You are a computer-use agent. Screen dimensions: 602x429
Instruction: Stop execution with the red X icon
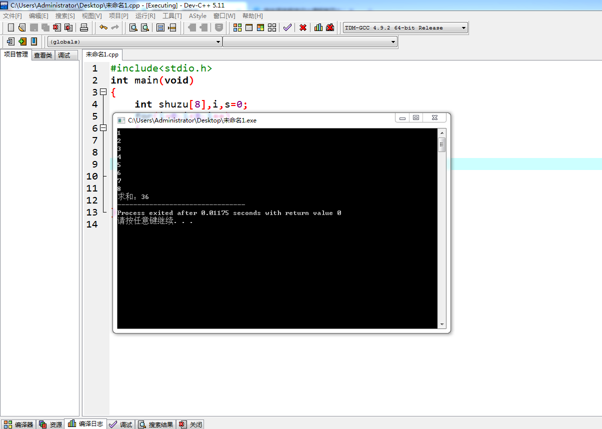click(303, 27)
